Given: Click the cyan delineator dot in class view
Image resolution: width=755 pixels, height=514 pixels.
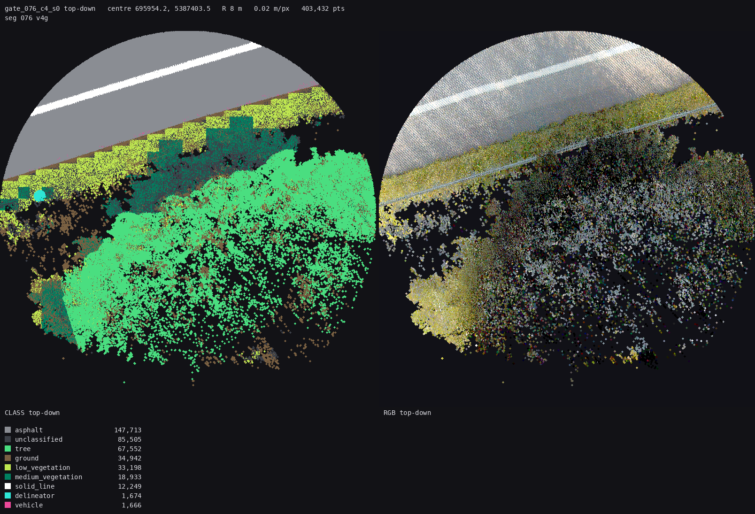Looking at the screenshot, I should click(x=39, y=195).
